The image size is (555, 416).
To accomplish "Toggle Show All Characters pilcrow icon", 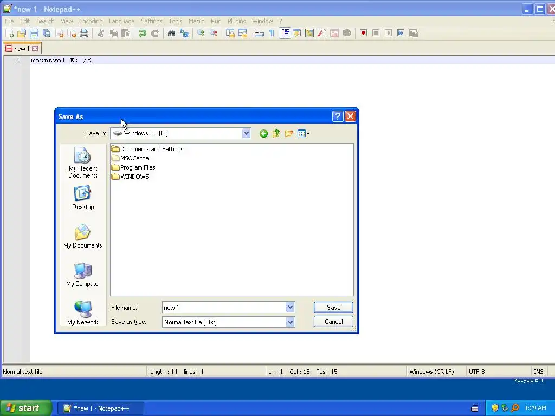I will click(x=272, y=33).
